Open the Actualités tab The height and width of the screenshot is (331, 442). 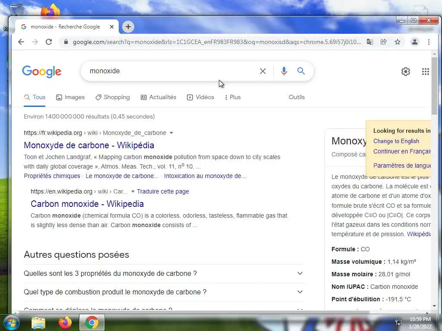pos(158,97)
